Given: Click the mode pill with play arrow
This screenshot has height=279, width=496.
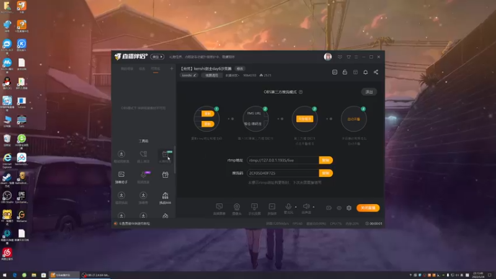Looking at the screenshot, I should [x=157, y=57].
